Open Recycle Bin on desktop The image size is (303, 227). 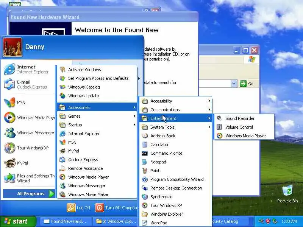point(287,194)
